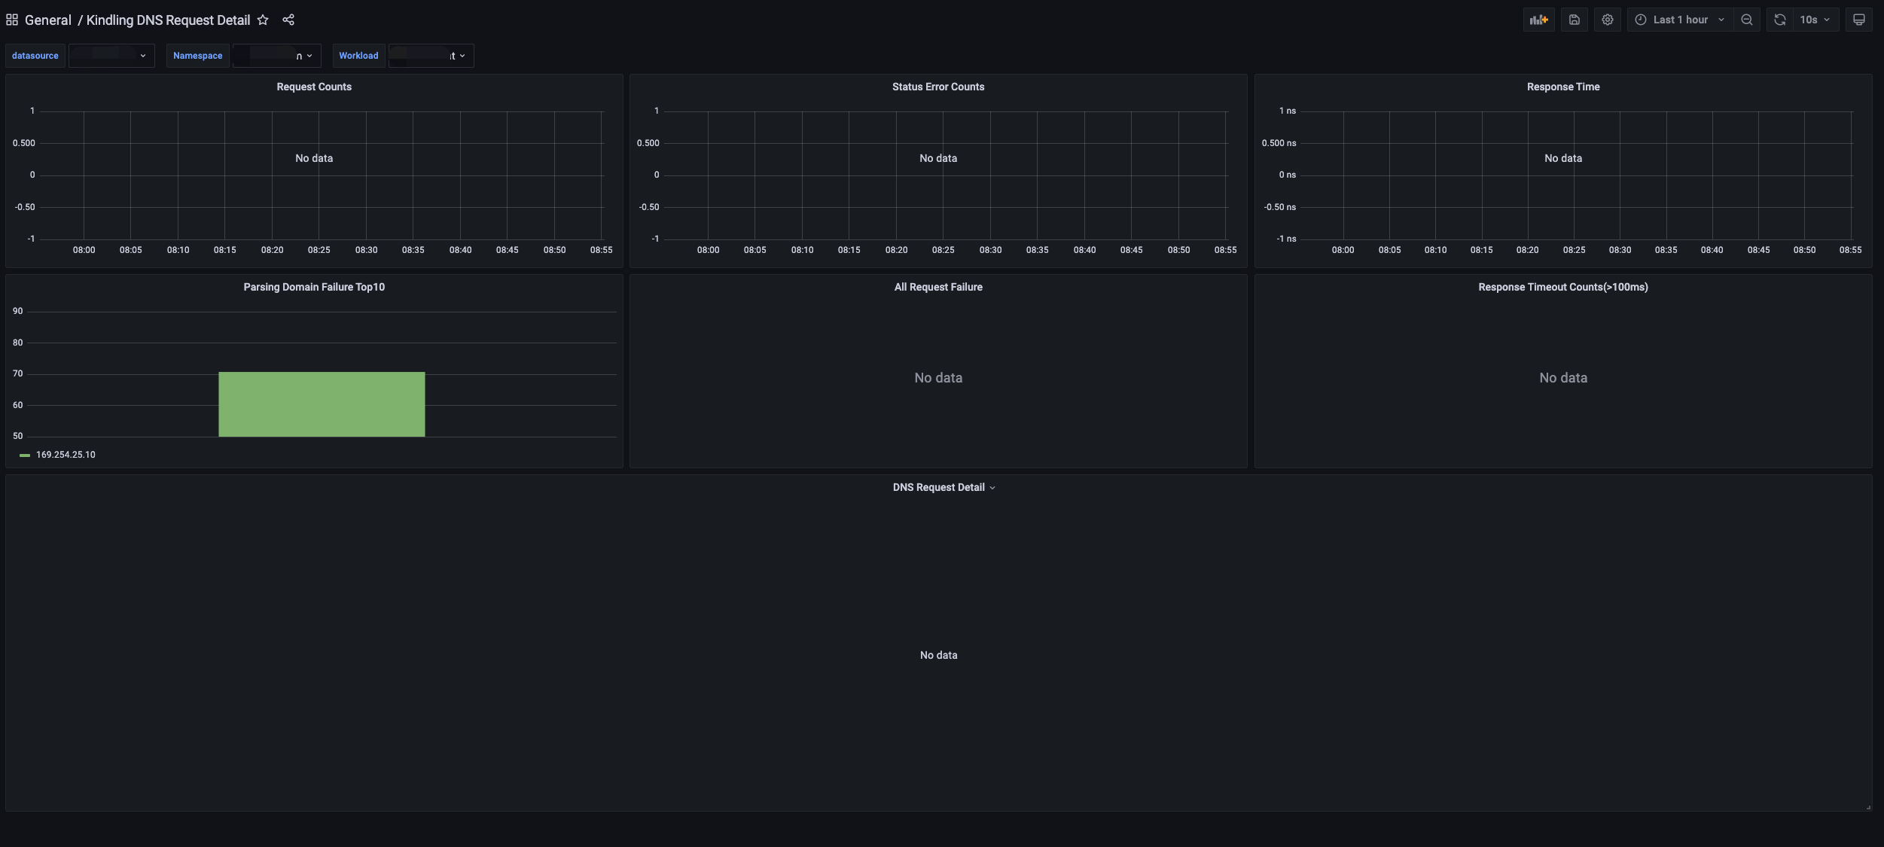Click the Request Counts panel title
Viewport: 1884px width, 847px height.
(x=314, y=87)
